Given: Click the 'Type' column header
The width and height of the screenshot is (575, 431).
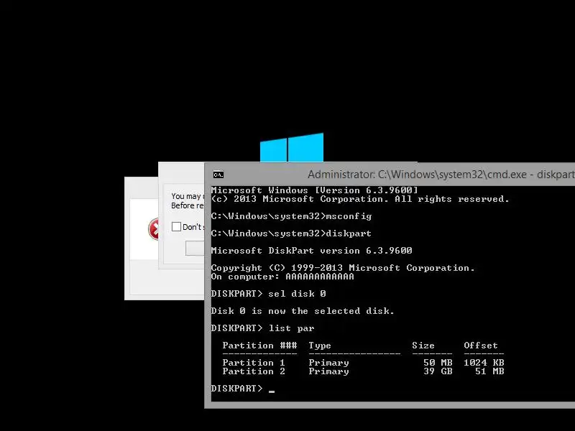Looking at the screenshot, I should pyautogui.click(x=320, y=346).
